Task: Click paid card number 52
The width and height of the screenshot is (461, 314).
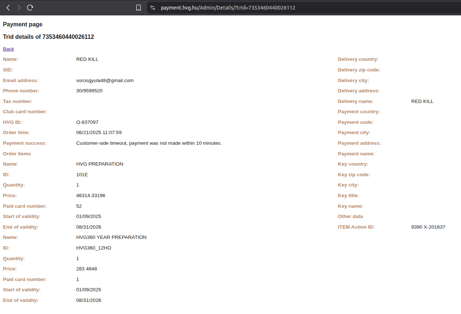Action: click(x=79, y=206)
